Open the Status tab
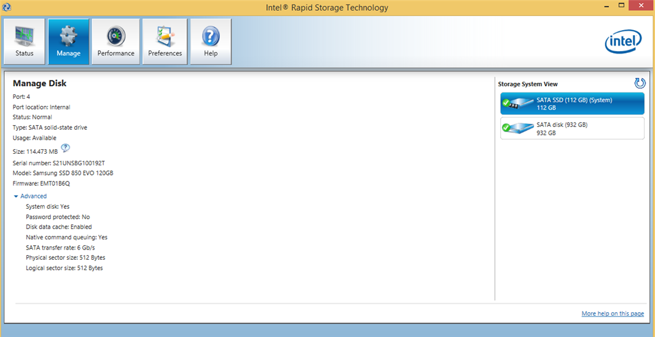This screenshot has height=337, width=655. coord(24,41)
